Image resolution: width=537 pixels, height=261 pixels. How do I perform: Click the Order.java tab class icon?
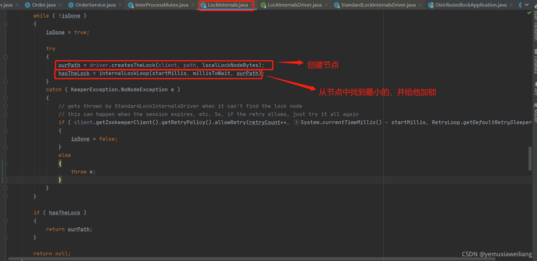[x=28, y=5]
